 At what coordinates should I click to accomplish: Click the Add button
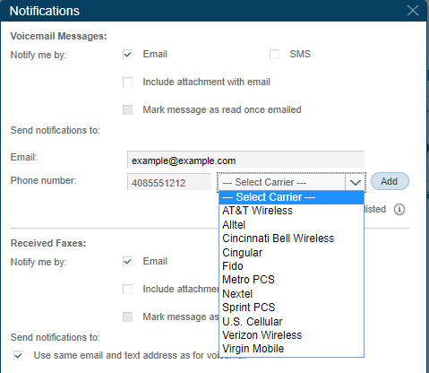pyautogui.click(x=390, y=181)
